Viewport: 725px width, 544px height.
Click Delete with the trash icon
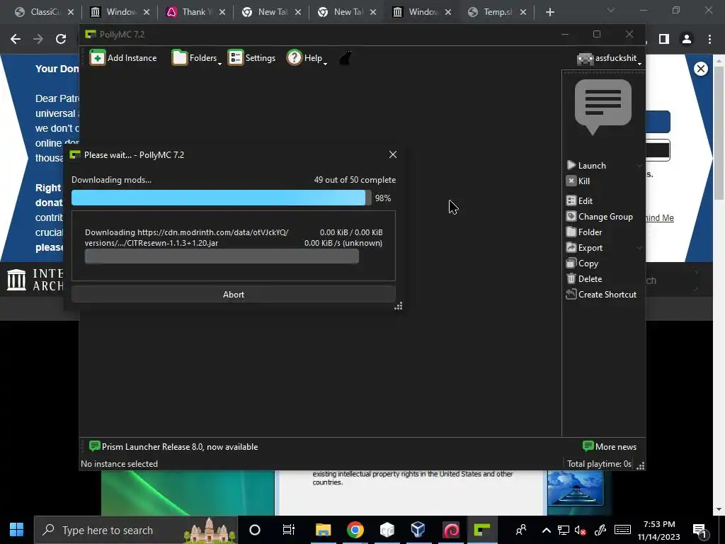click(x=584, y=279)
